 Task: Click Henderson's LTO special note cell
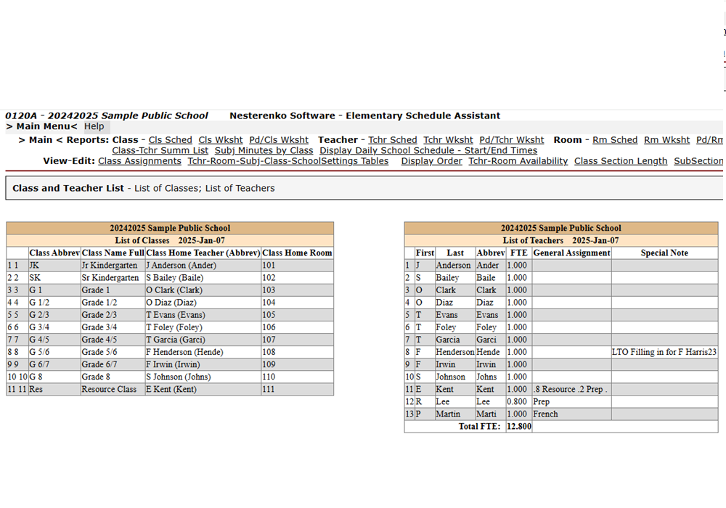664,352
